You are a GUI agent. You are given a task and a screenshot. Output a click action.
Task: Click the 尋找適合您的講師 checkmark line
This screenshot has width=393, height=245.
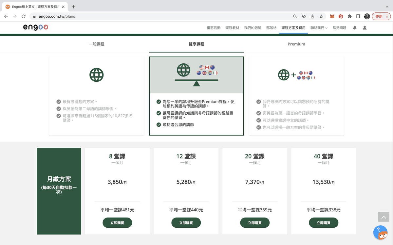click(x=175, y=124)
